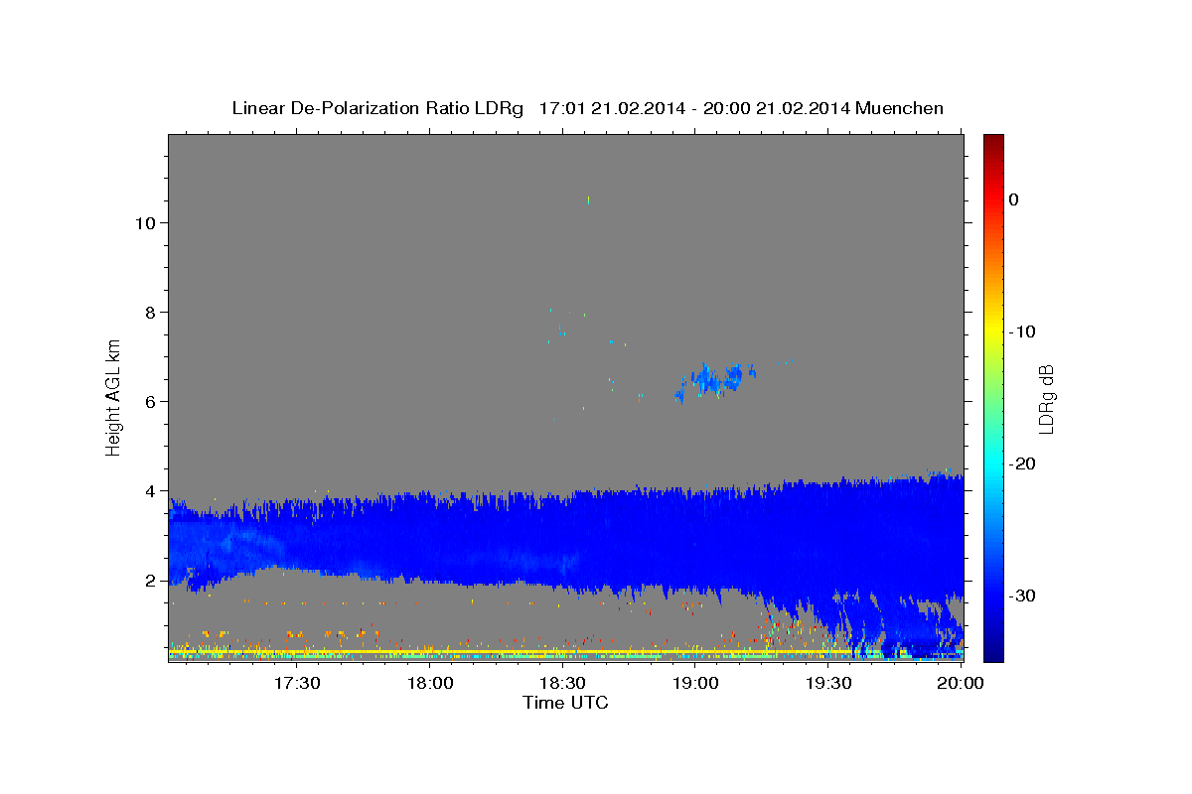The image size is (1192, 794).
Task: Click the height tick label '8'
Action: pyautogui.click(x=149, y=312)
